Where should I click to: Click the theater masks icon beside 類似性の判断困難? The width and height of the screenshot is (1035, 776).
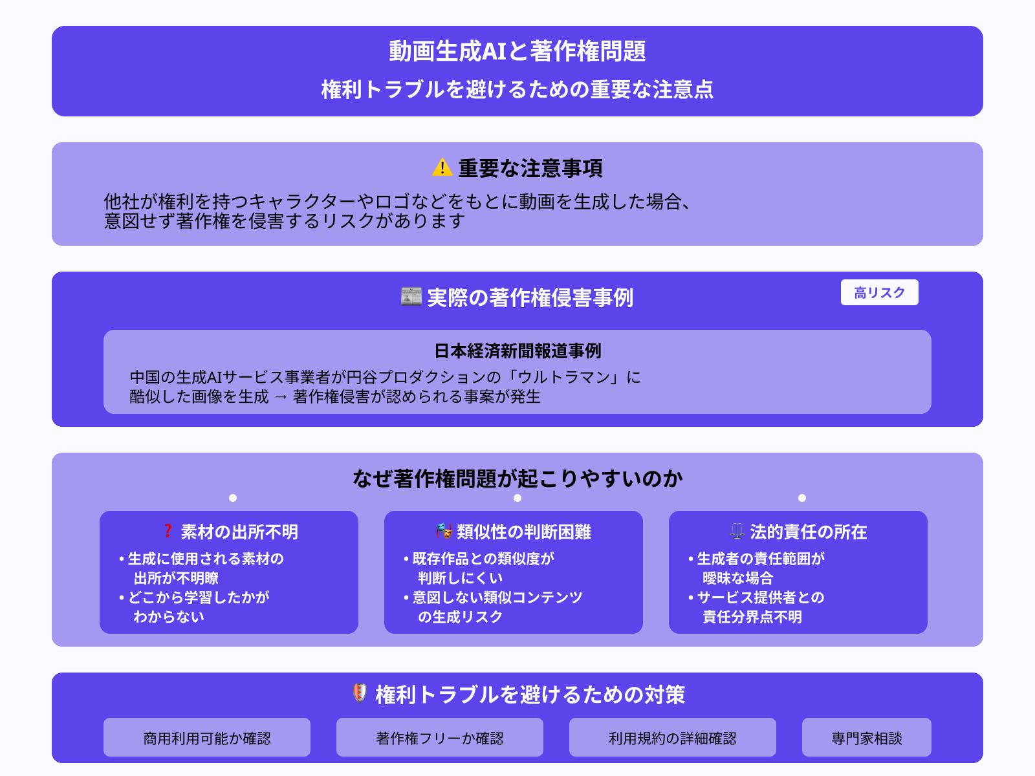(x=444, y=531)
